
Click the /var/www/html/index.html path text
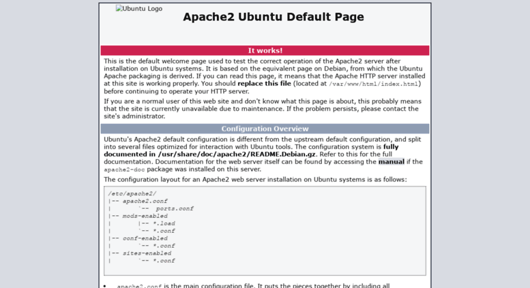374,84
